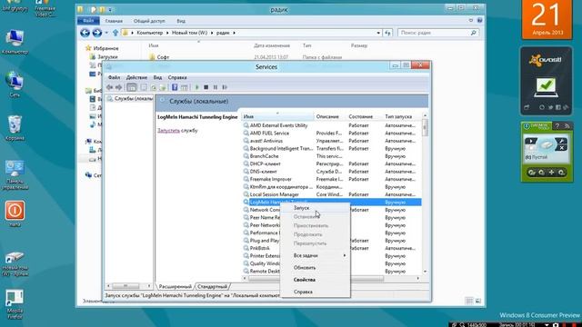Select the Софт folder in Explorer
Viewport: 582px width, 327px height.
coord(159,57)
